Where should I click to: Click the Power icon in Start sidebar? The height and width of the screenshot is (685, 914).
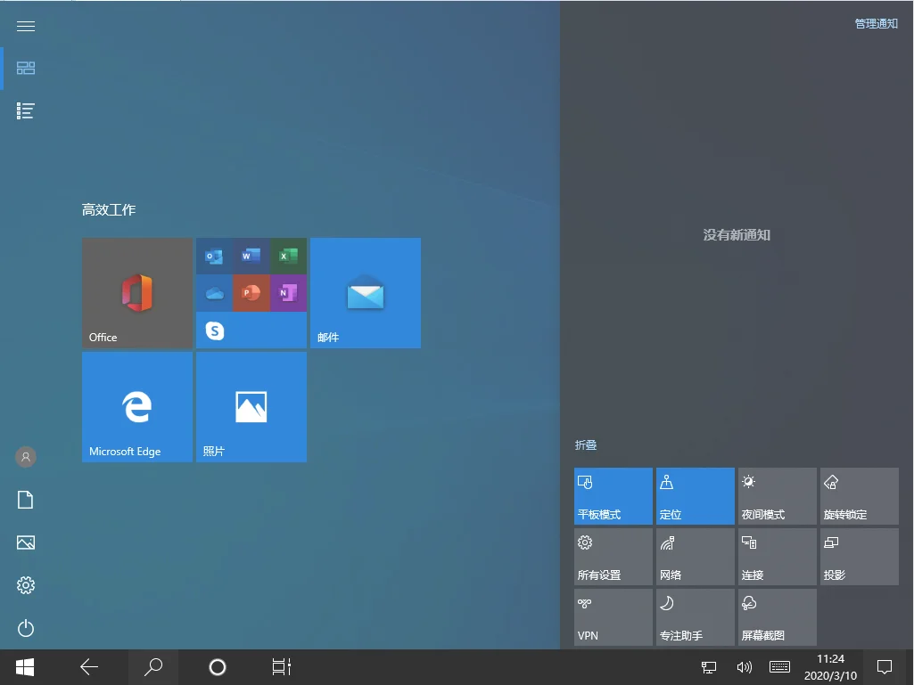coord(26,628)
